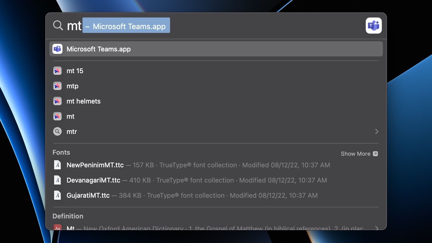The image size is (432, 243).
Task: Show more Fonts results
Action: (x=359, y=154)
